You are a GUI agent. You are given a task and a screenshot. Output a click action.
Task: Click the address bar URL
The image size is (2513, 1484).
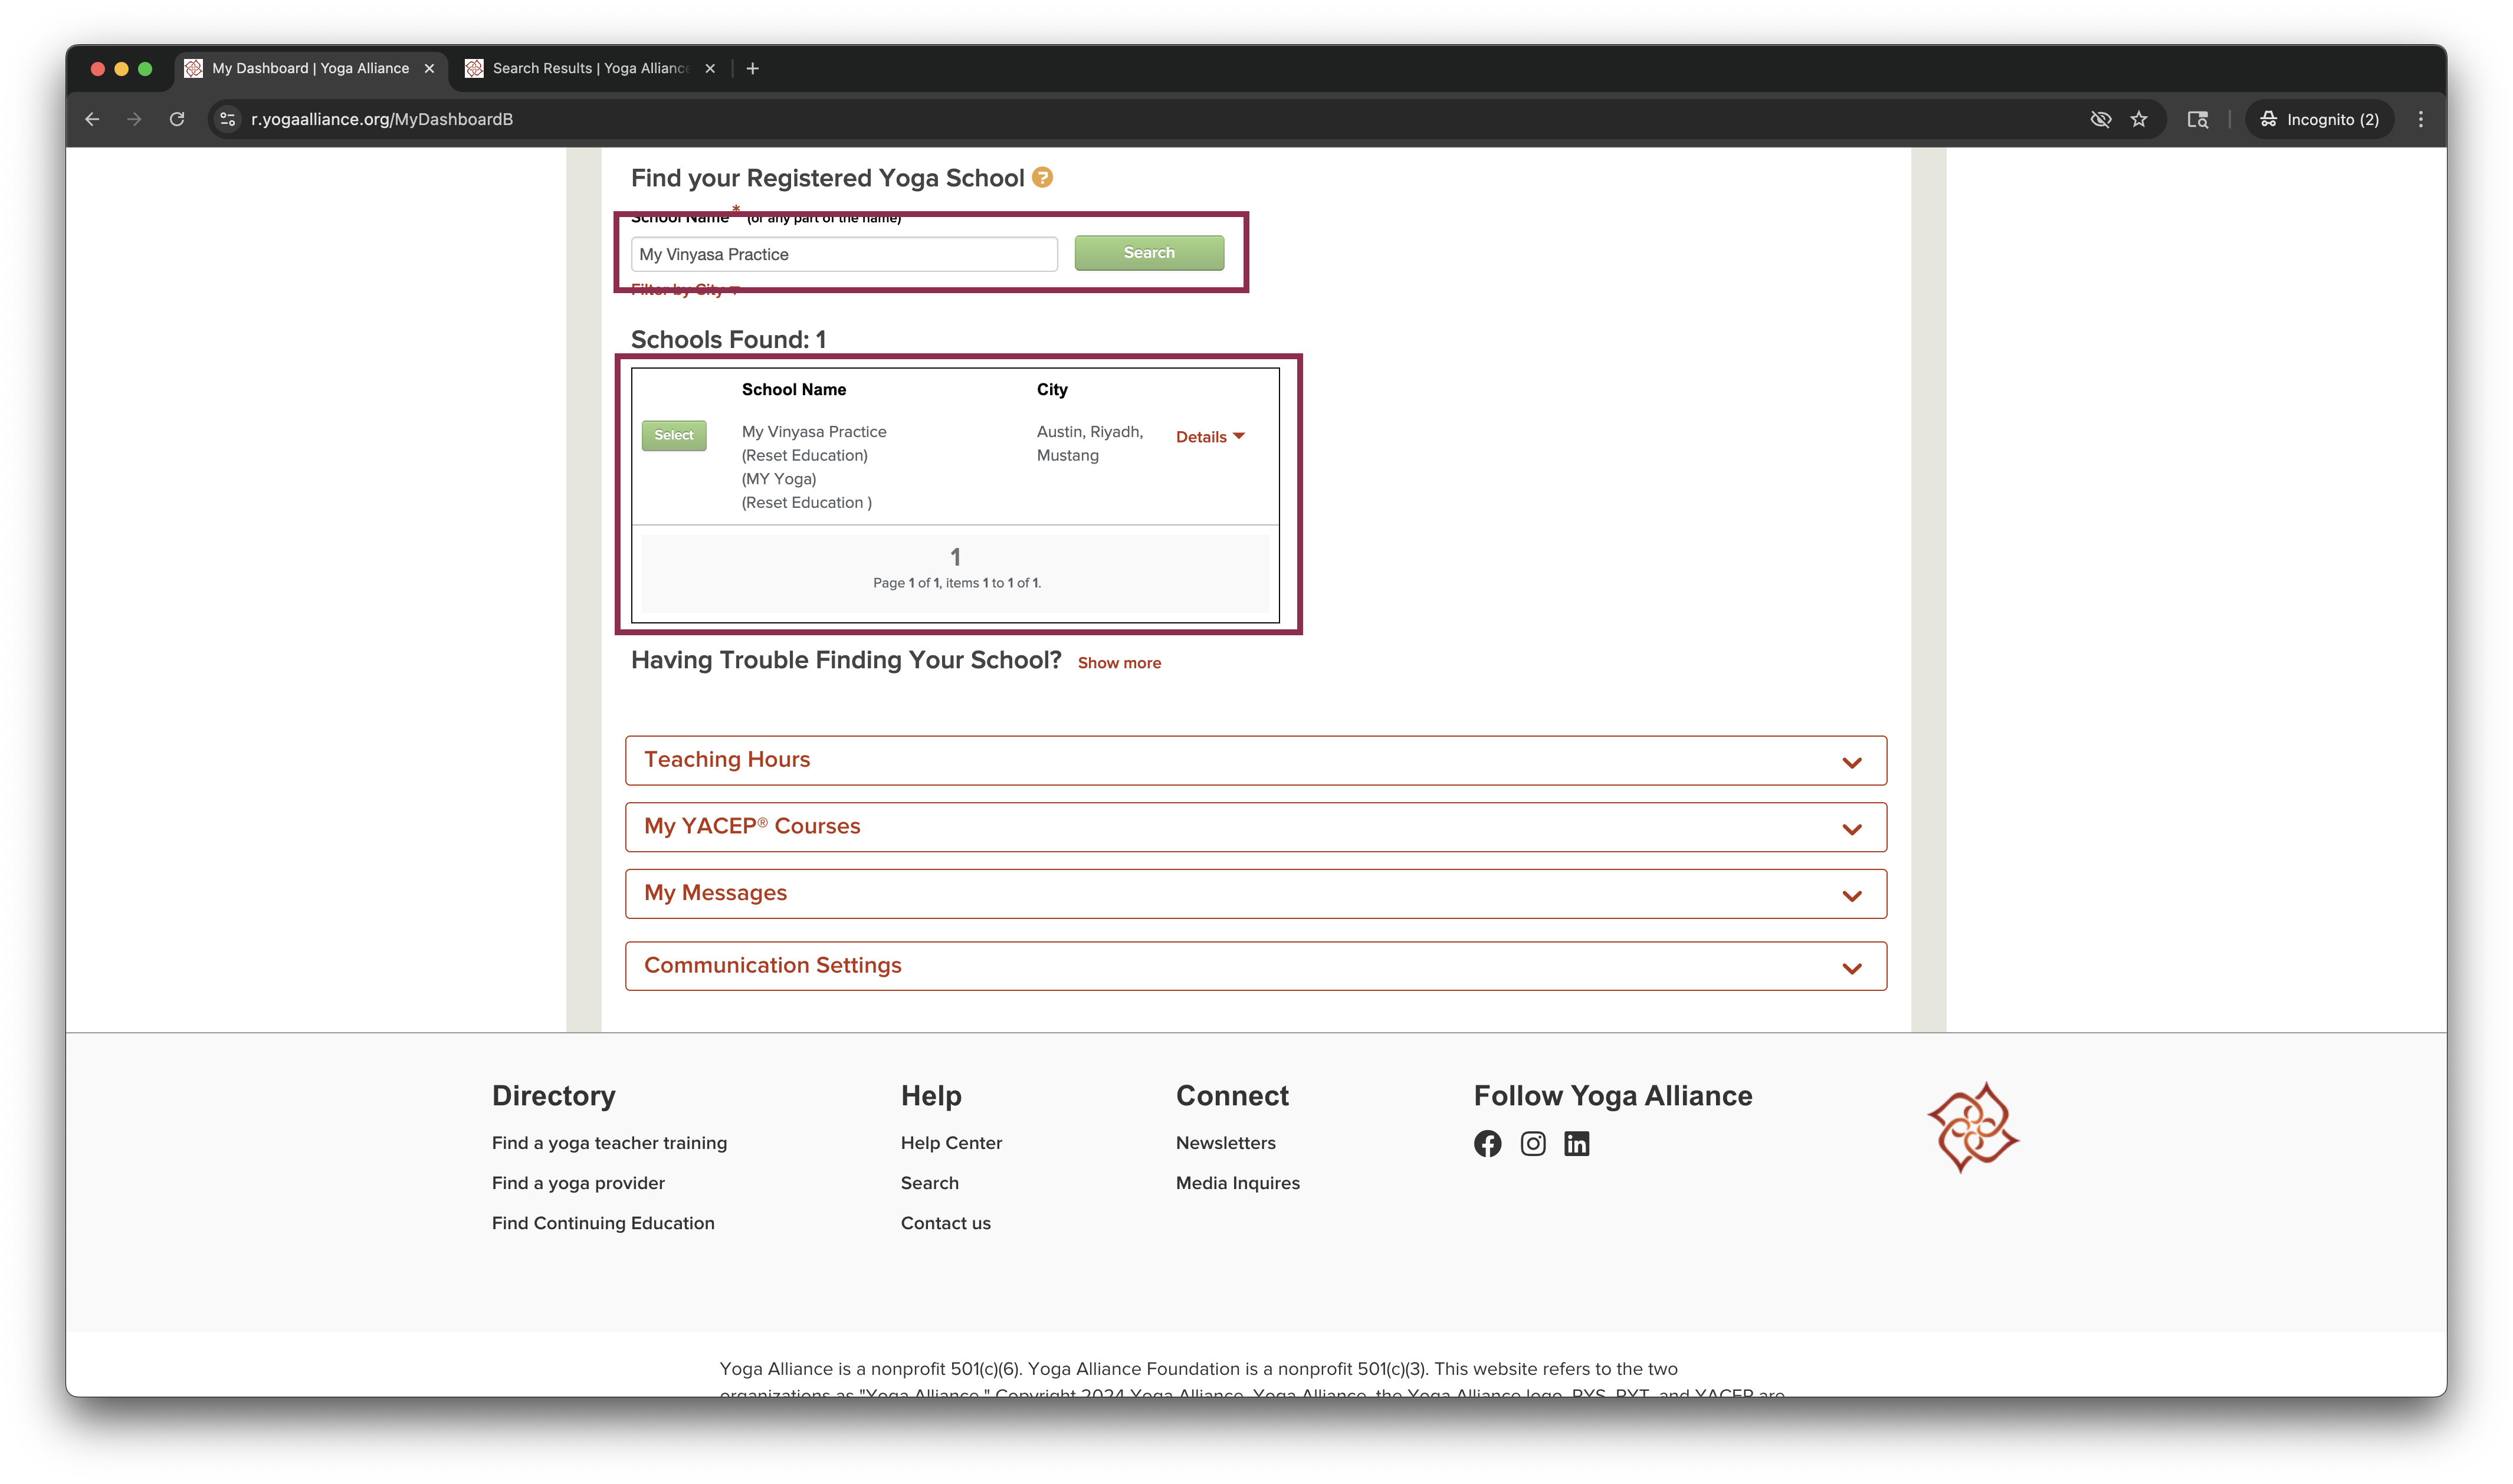click(x=382, y=119)
